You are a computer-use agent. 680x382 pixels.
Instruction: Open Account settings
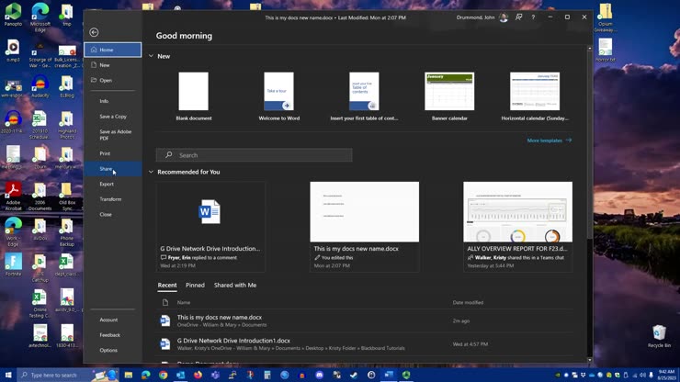coord(113,320)
